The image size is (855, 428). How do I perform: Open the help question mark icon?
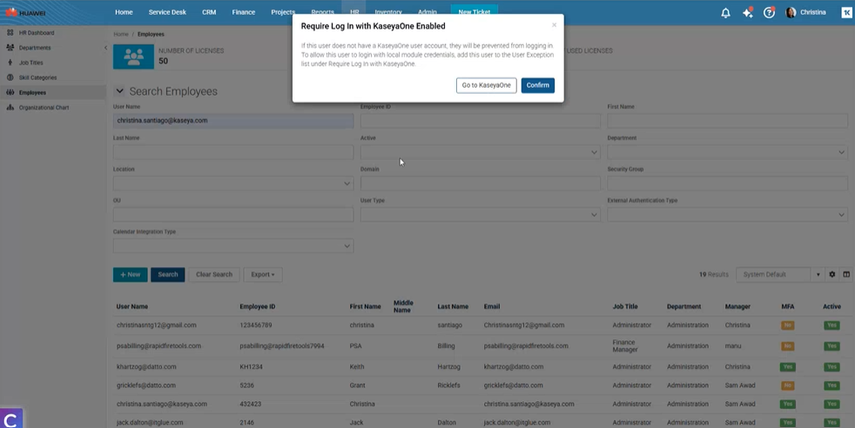769,12
